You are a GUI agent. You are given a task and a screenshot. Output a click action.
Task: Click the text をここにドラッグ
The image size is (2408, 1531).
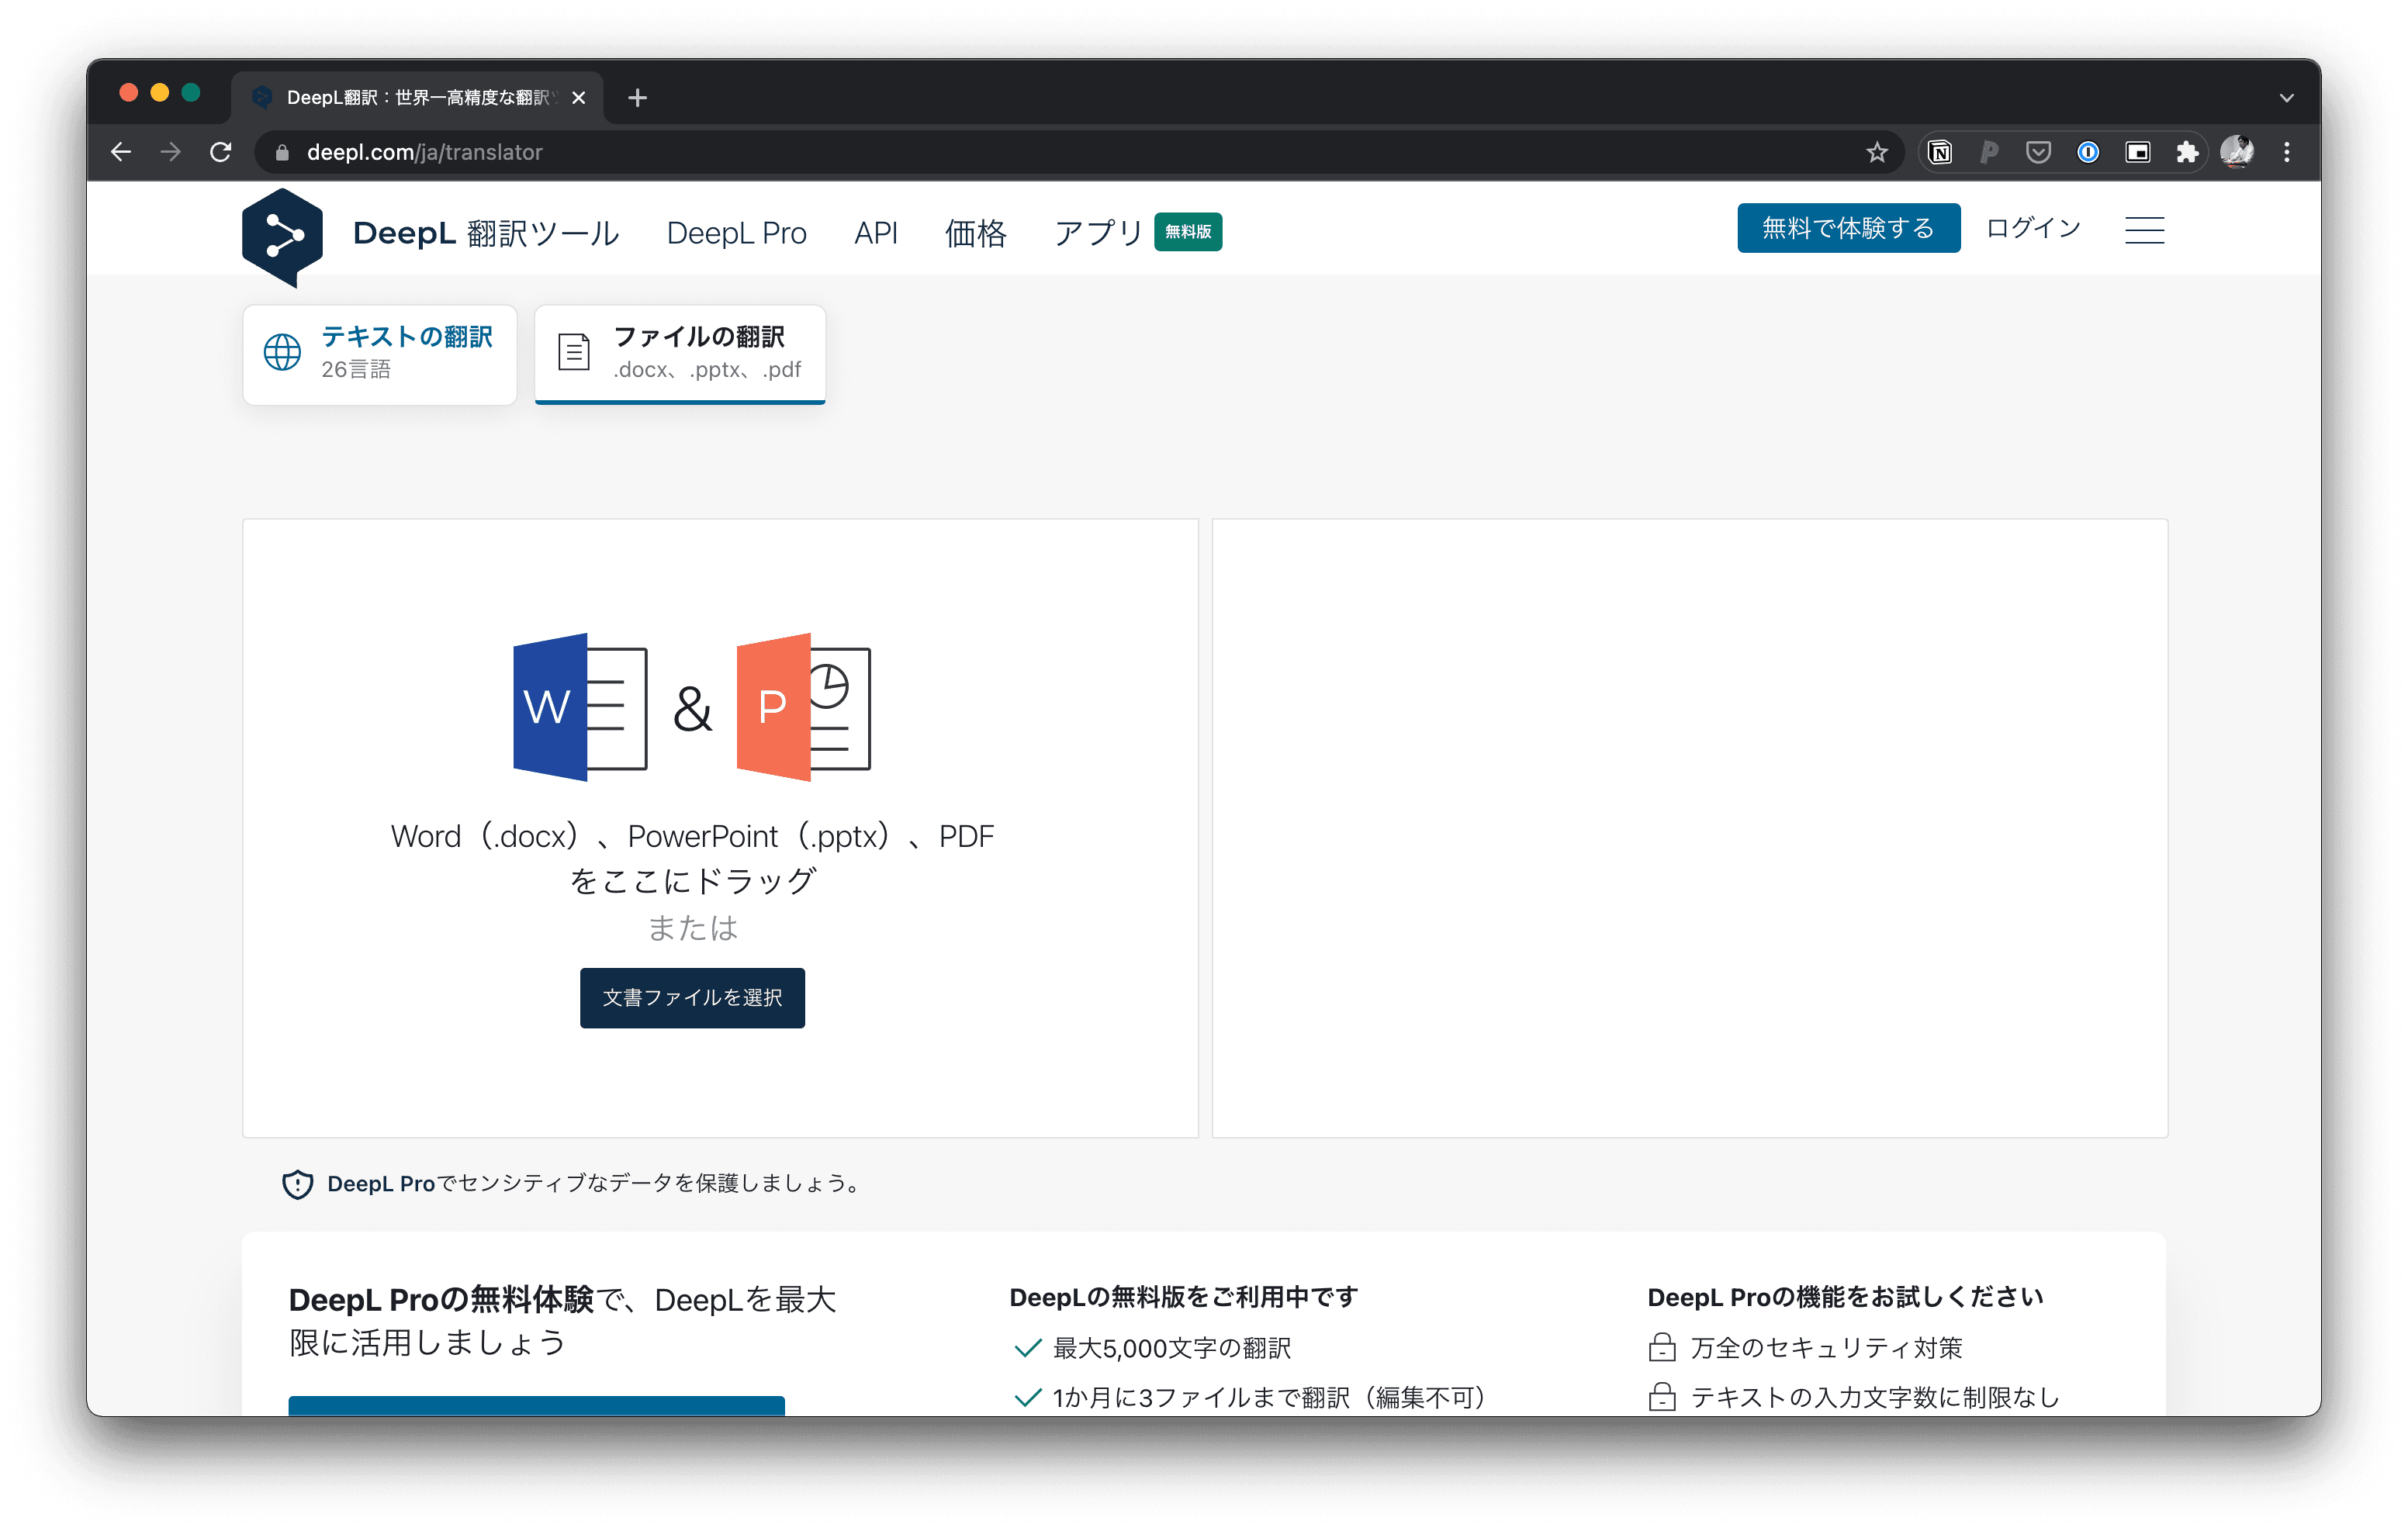(692, 880)
